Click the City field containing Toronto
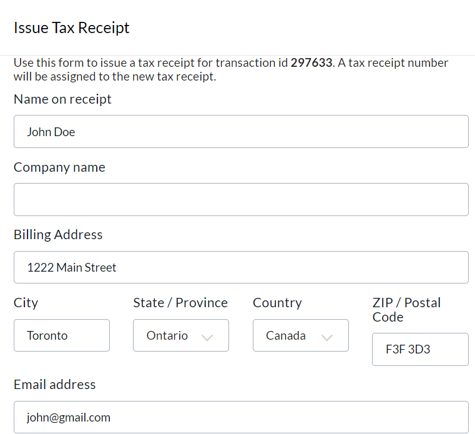The image size is (475, 434). click(x=62, y=336)
